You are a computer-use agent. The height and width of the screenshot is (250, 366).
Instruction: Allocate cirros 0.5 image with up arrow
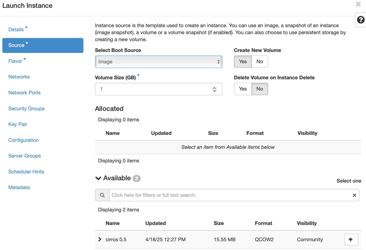(x=351, y=240)
